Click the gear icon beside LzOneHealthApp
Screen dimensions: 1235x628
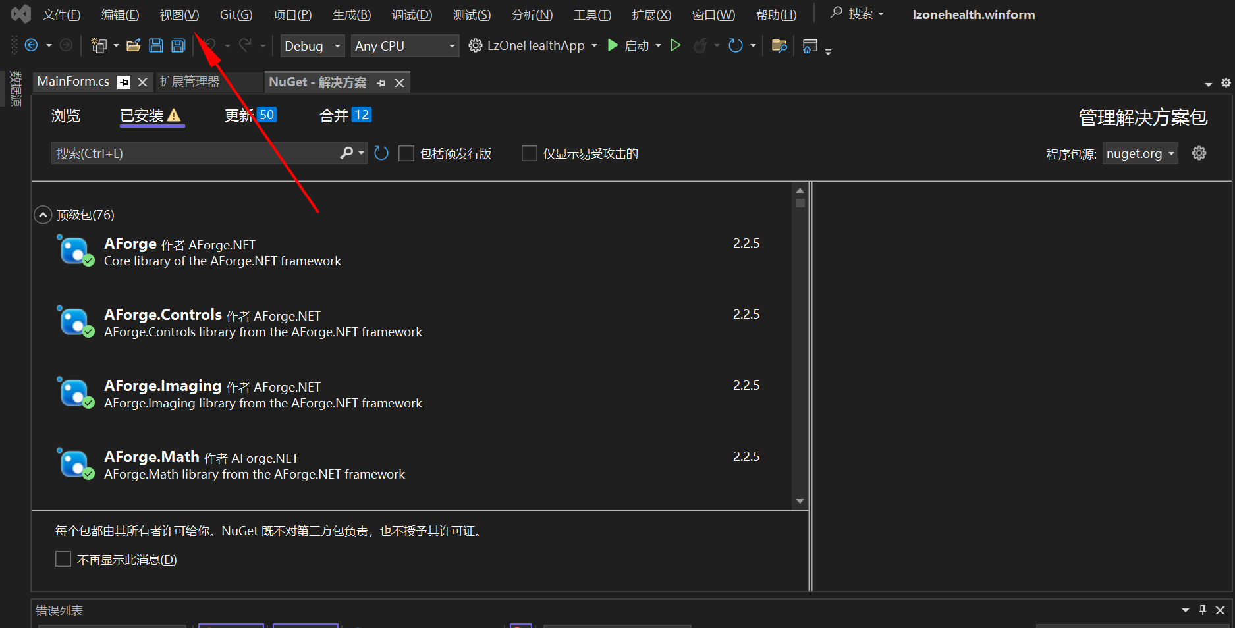click(x=476, y=45)
